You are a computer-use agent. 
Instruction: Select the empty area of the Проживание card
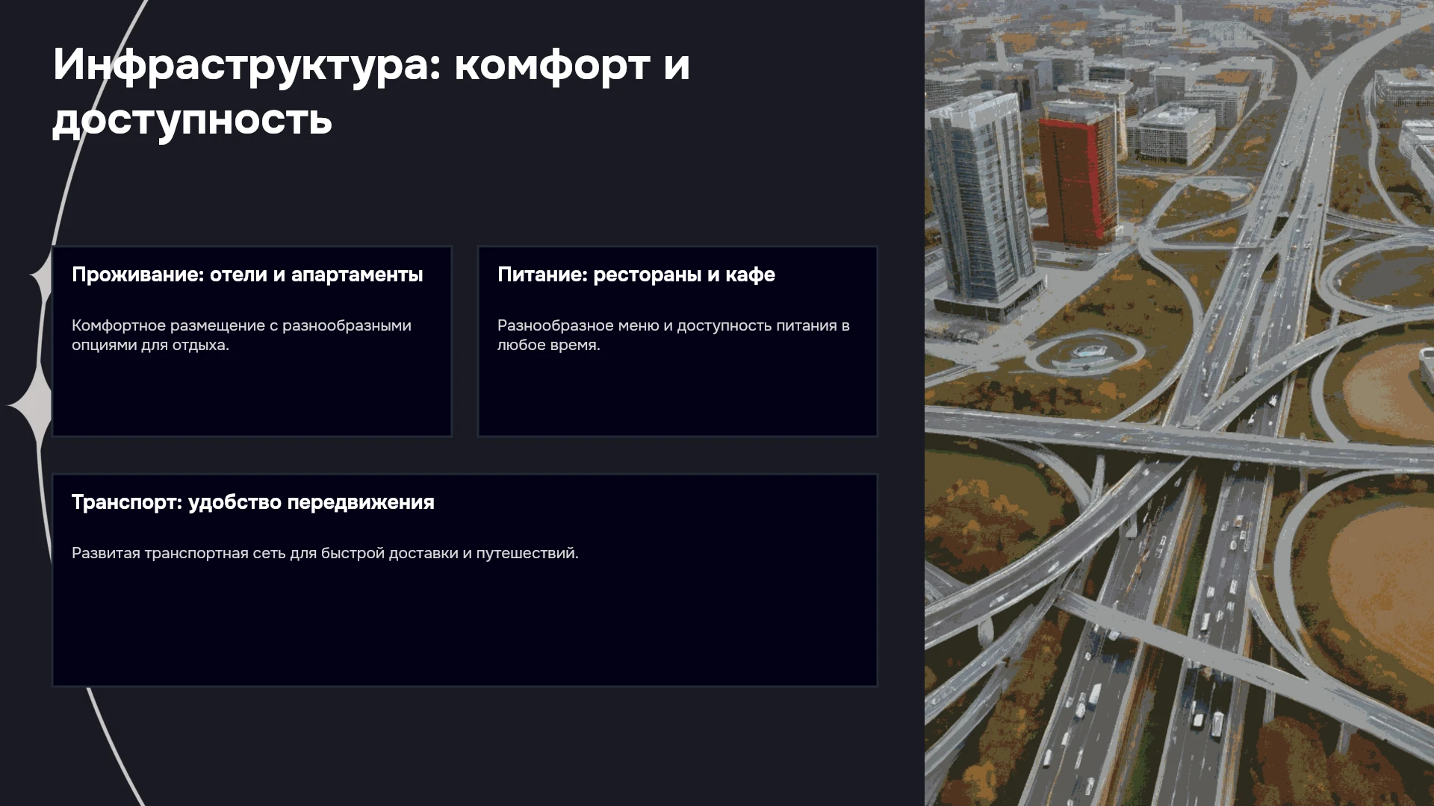point(252,396)
